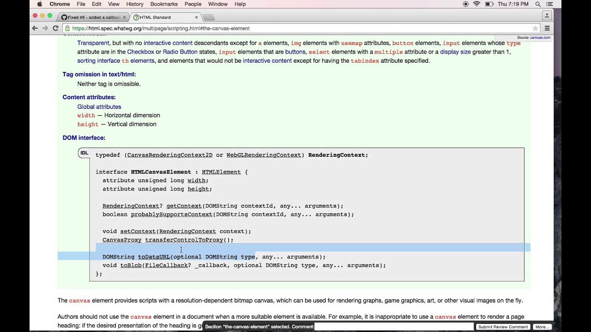Open a new tab button
This screenshot has width=591, height=332.
(x=209, y=18)
